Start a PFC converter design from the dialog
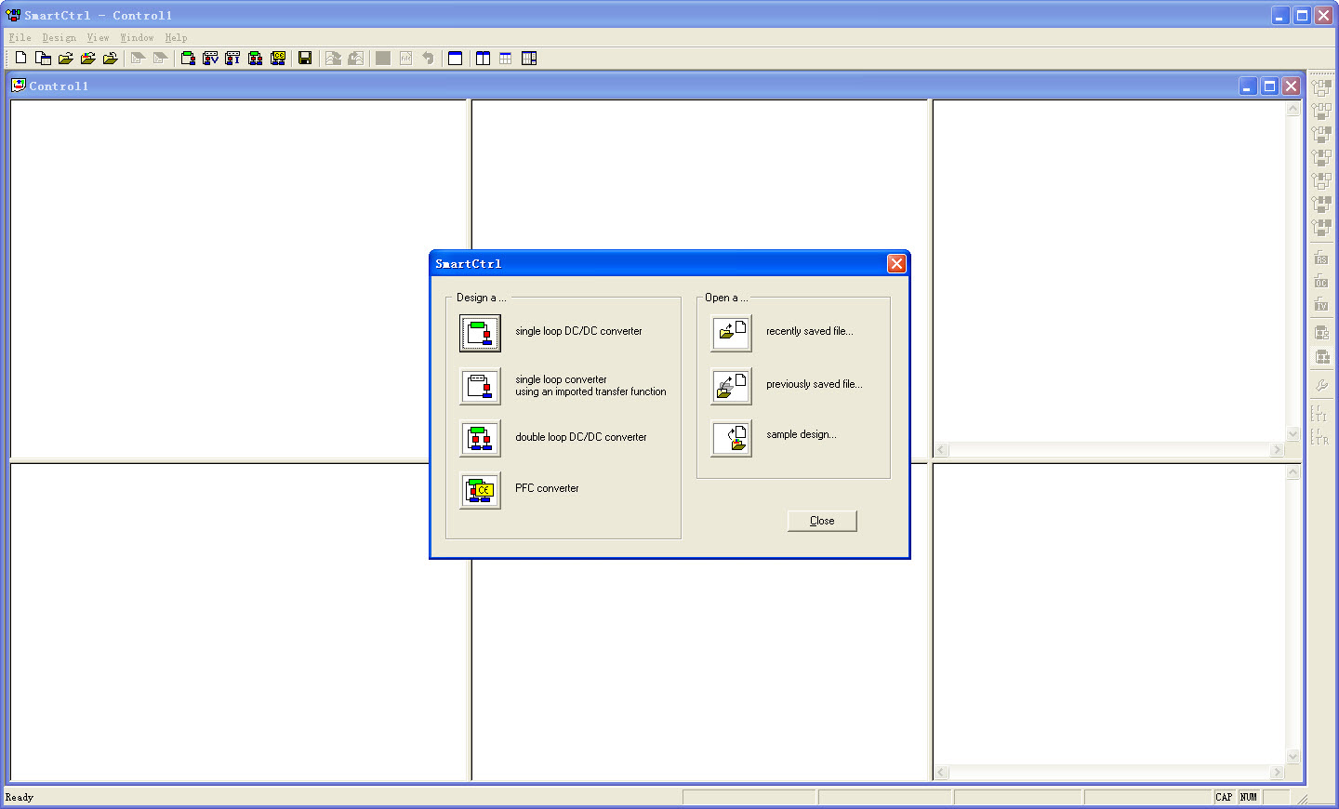The image size is (1339, 809). coord(480,490)
